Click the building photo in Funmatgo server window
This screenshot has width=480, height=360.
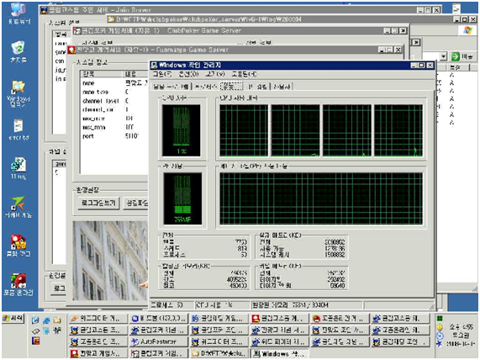click(x=110, y=261)
